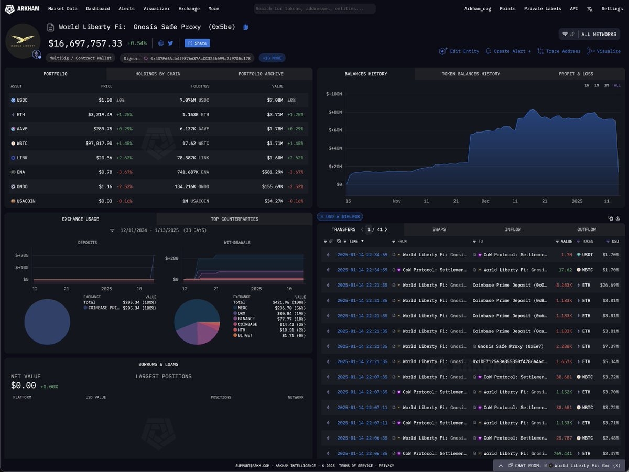Click the Coinbase Prime pie chart
629x472 pixels.
pyautogui.click(x=47, y=322)
